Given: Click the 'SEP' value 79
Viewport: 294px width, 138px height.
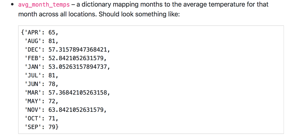Looking at the screenshot, I should tap(52, 127).
